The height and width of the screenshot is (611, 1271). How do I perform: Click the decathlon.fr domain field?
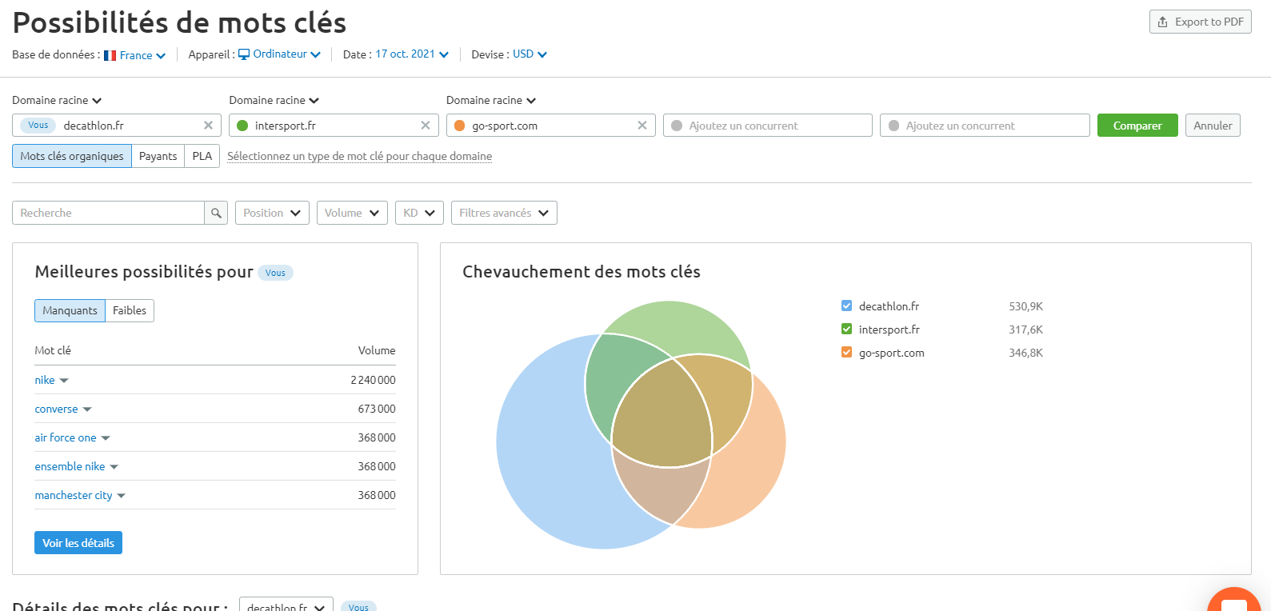click(x=117, y=126)
